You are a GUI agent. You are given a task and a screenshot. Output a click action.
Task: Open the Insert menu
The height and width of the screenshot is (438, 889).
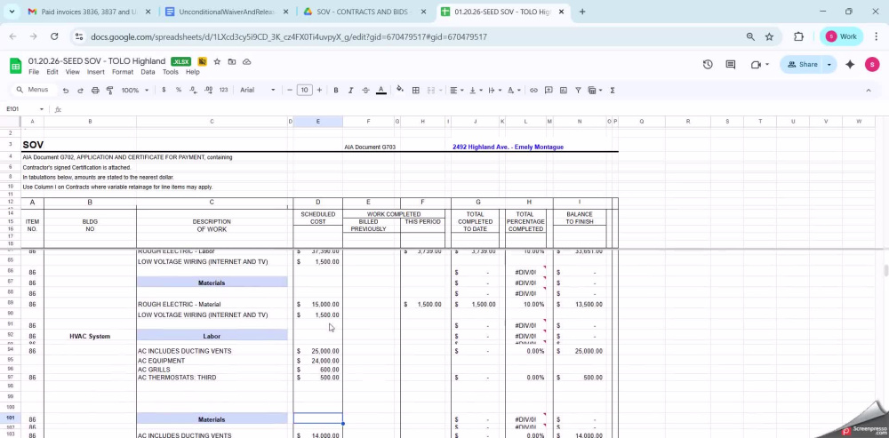pos(96,72)
